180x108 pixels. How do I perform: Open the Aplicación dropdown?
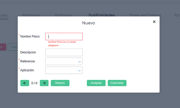[x=64, y=70]
